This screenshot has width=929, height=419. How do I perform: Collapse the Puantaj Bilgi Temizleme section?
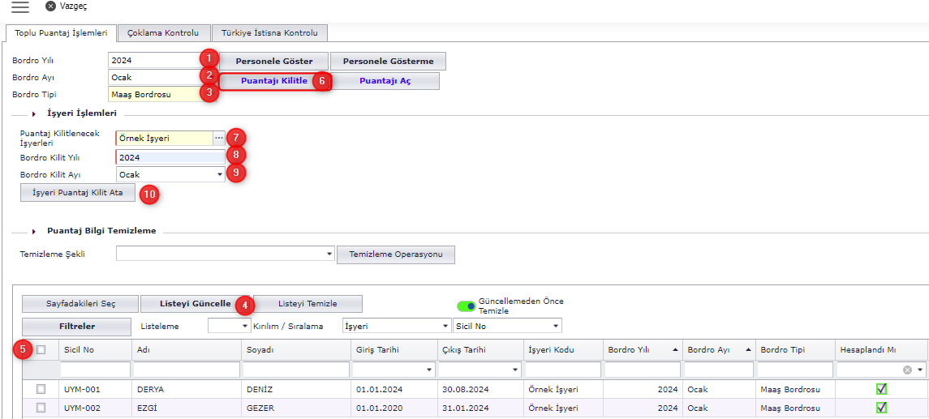[x=34, y=231]
